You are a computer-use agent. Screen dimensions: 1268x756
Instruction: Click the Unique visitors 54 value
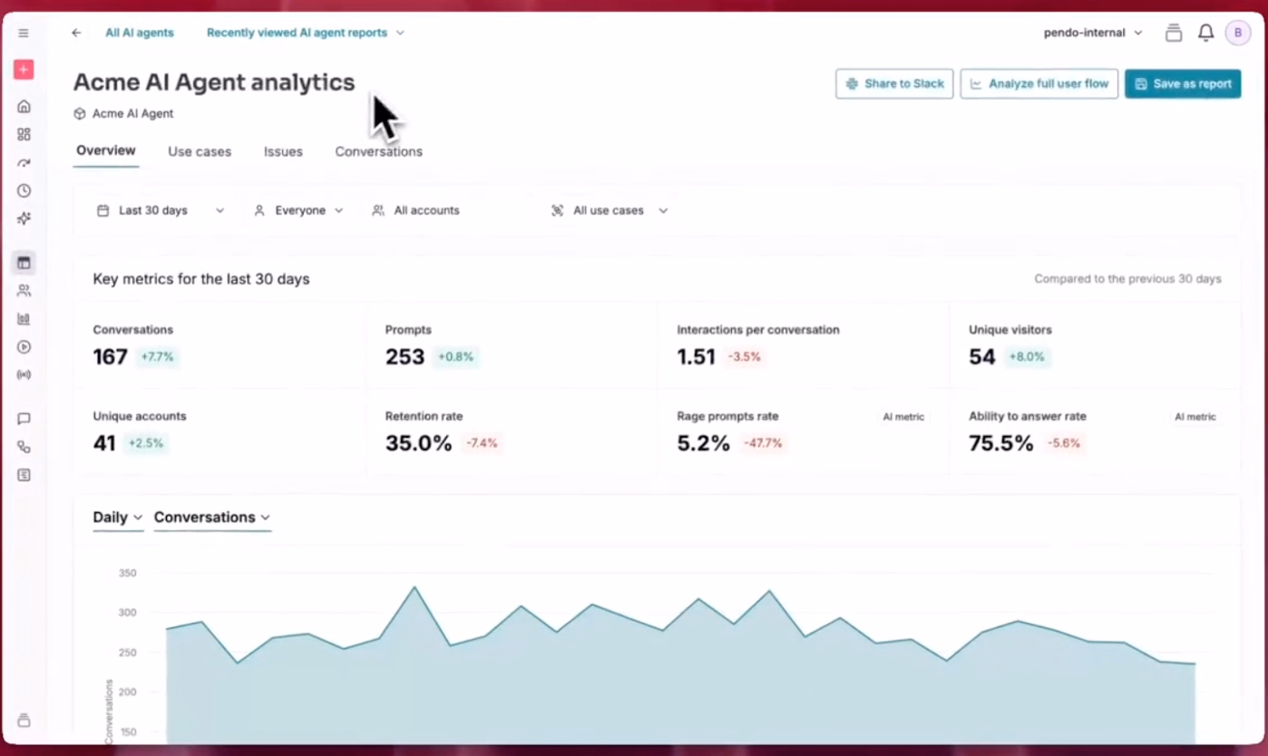point(981,357)
